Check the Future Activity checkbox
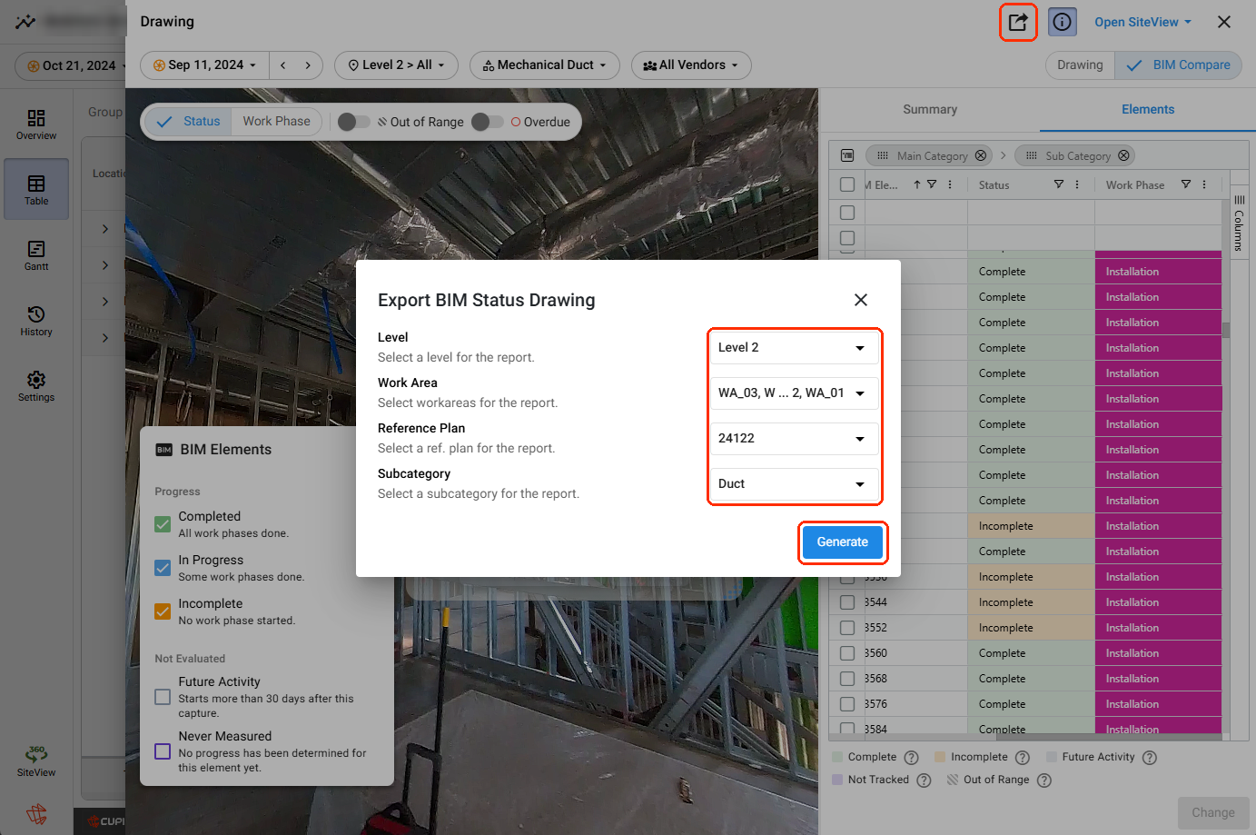 point(163,697)
